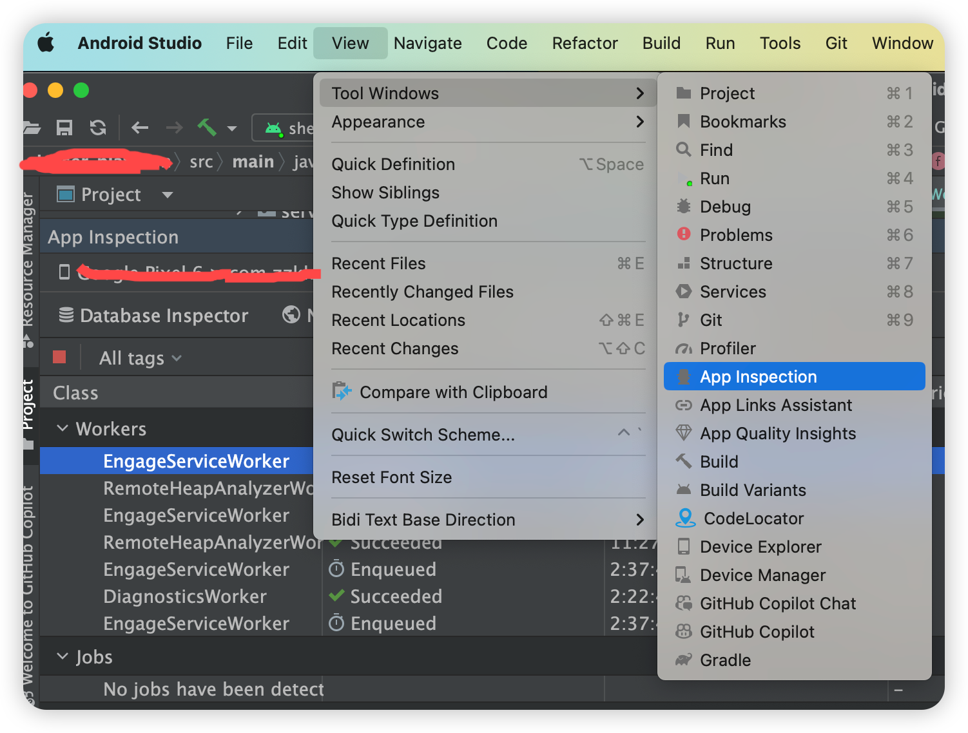Screen dimensions: 968x733
Task: Click the App Links Assistant item
Action: pos(795,405)
